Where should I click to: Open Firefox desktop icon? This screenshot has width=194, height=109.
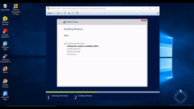5,70
